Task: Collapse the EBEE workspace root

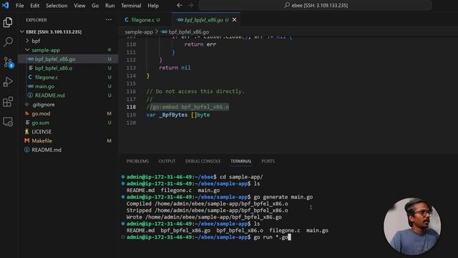Action: tap(22, 32)
